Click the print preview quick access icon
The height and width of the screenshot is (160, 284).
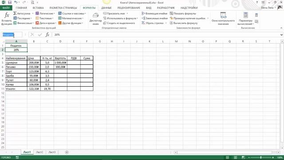tap(32, 2)
